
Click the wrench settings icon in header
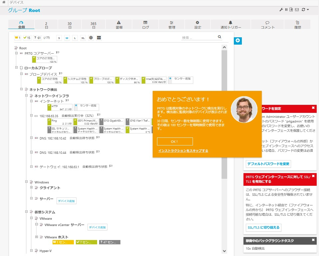point(281,10)
